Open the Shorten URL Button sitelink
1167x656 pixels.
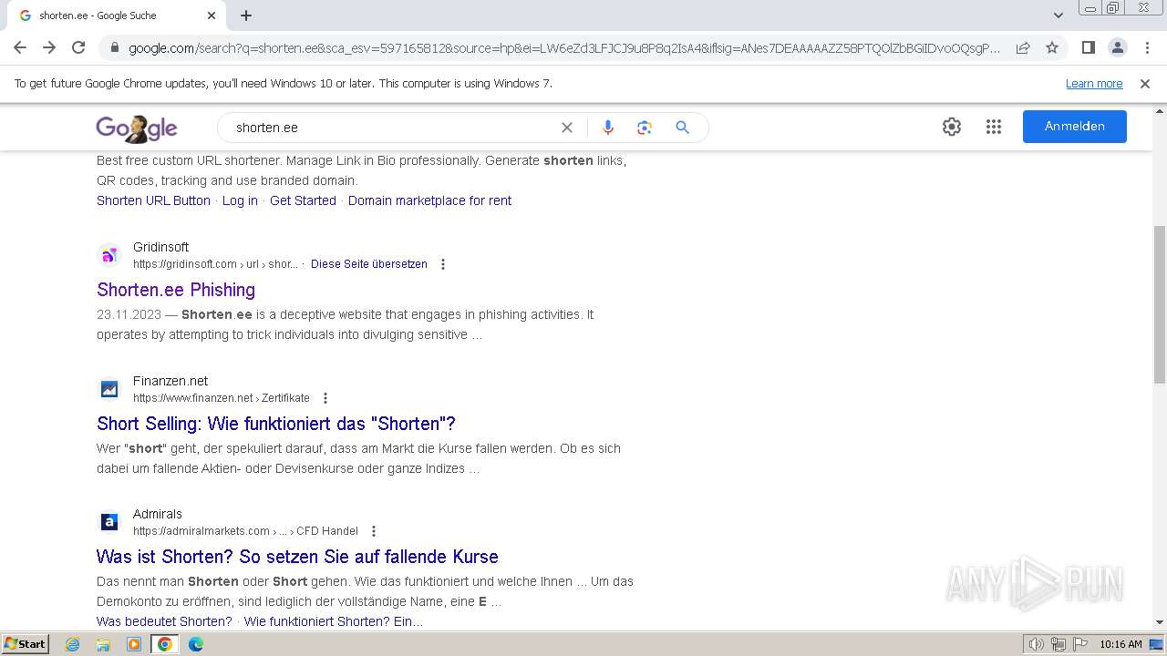153,200
